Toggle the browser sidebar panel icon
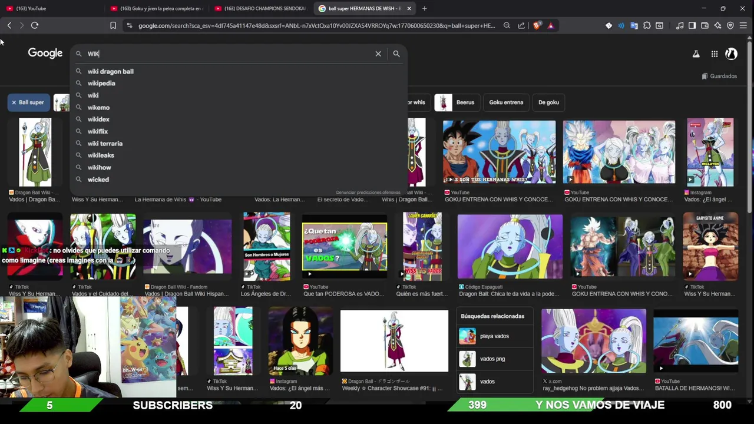Viewport: 754px width, 424px height. click(692, 25)
